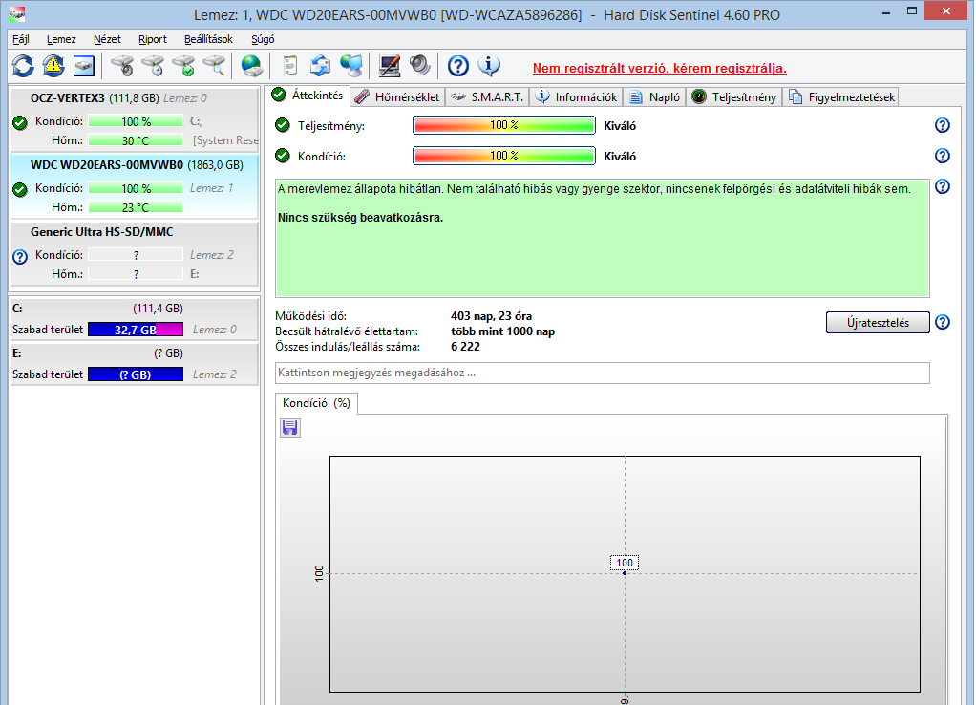
Task: Switch to the Áttekintés tab
Action: [308, 96]
